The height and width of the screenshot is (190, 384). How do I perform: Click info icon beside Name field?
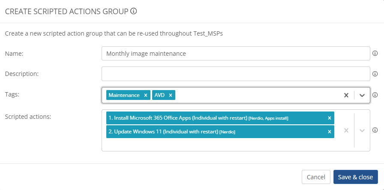coord(375,54)
